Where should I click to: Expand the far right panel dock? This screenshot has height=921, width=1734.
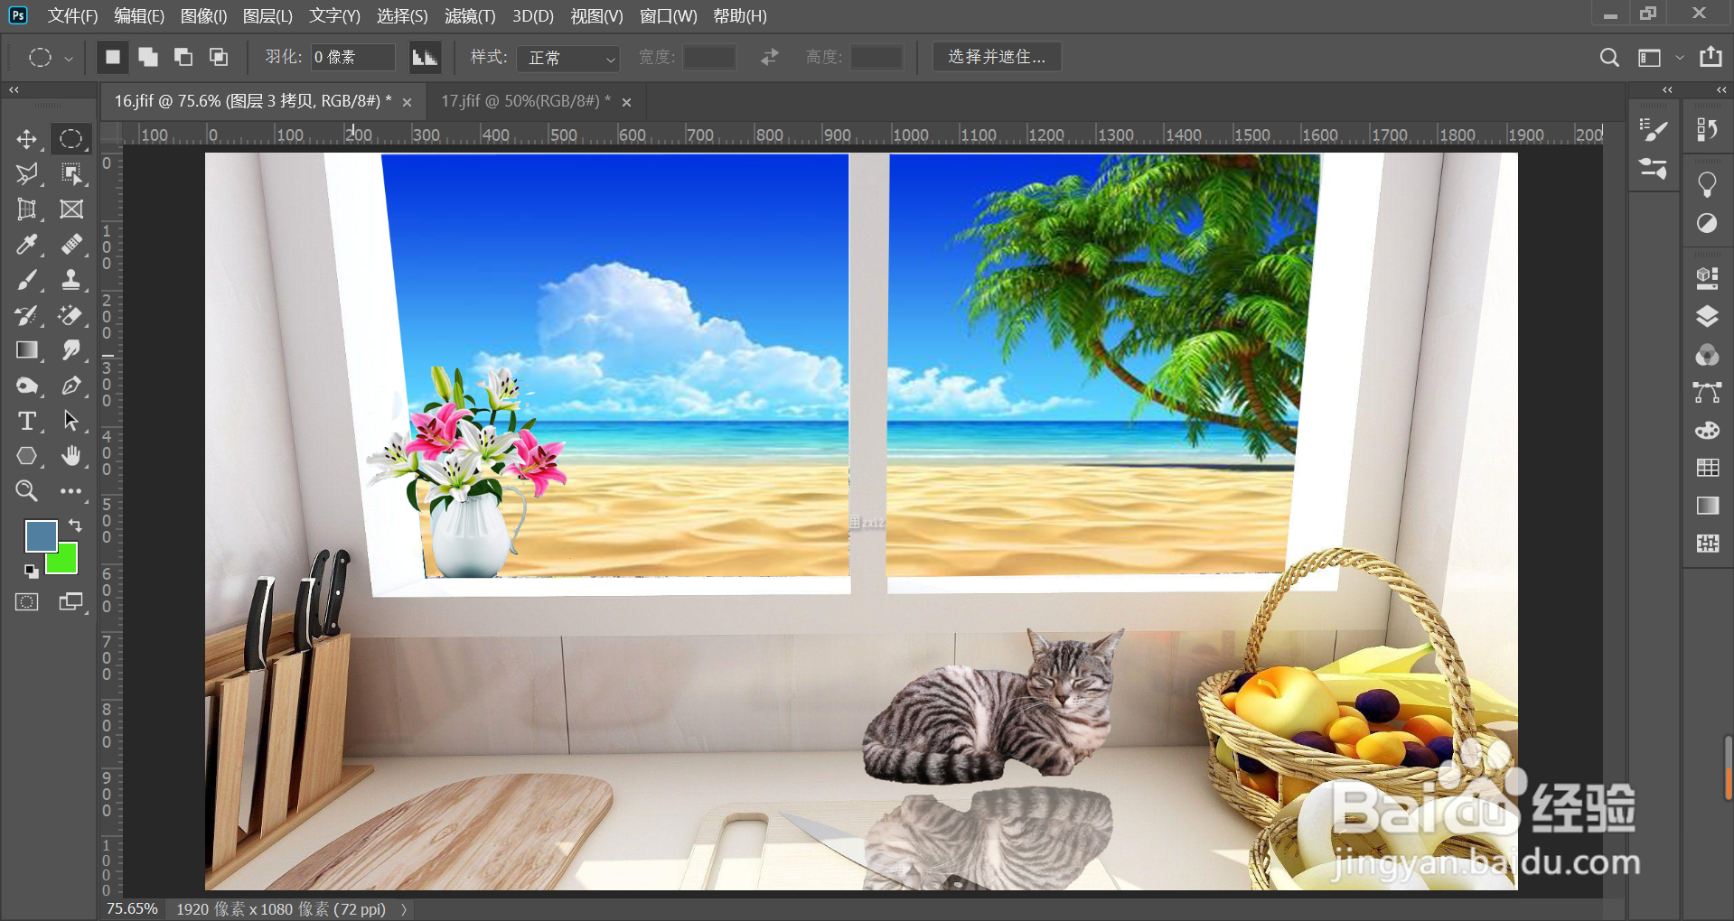[1721, 90]
